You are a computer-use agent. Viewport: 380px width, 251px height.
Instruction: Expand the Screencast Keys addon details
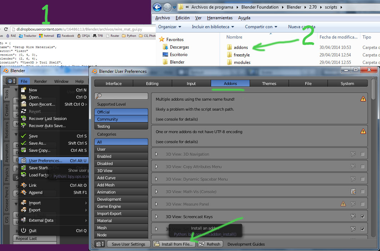[x=156, y=216]
